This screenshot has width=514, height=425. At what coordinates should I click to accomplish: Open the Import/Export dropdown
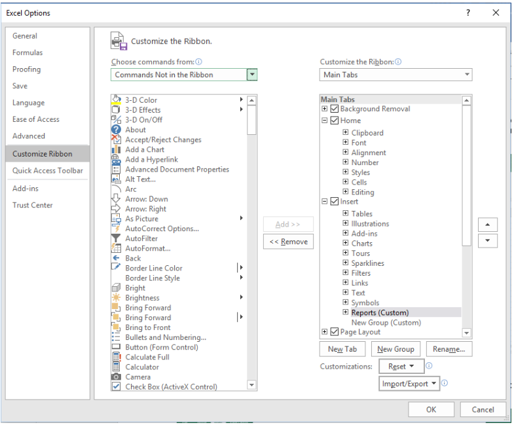point(409,384)
